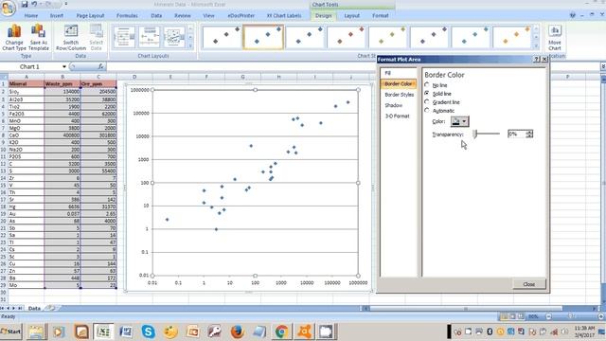
Task: Click the Excel icon on the taskbar
Action: (x=103, y=332)
